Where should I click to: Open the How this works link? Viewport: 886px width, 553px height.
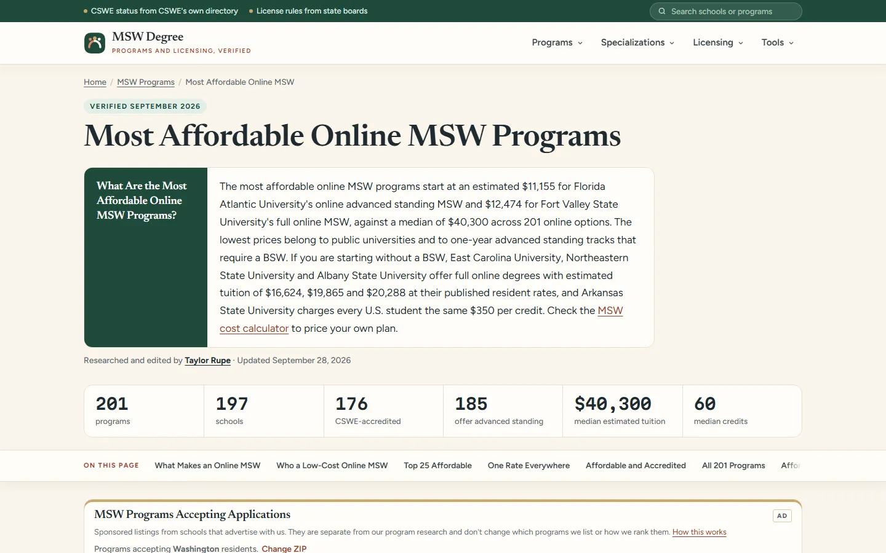click(x=700, y=532)
